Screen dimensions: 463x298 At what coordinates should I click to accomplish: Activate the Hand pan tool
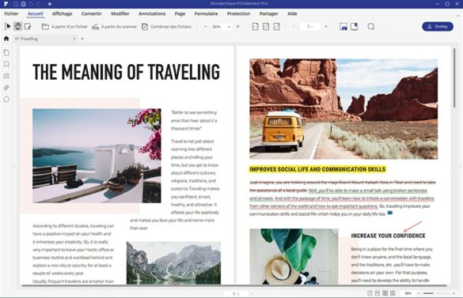tap(17, 26)
